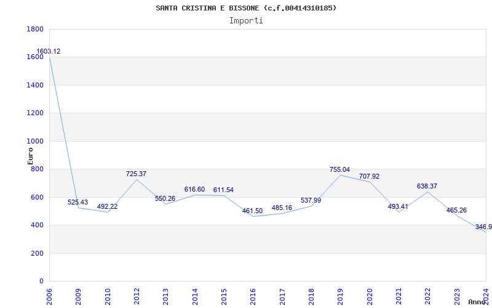
Task: Click the 725.37 data label
Action: (136, 174)
